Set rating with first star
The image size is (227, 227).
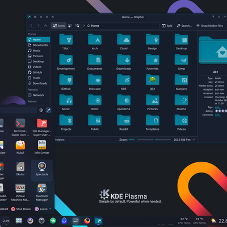(217, 111)
